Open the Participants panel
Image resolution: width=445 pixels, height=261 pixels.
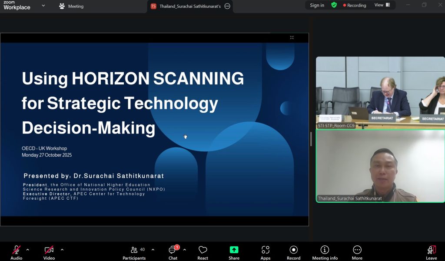click(x=134, y=250)
